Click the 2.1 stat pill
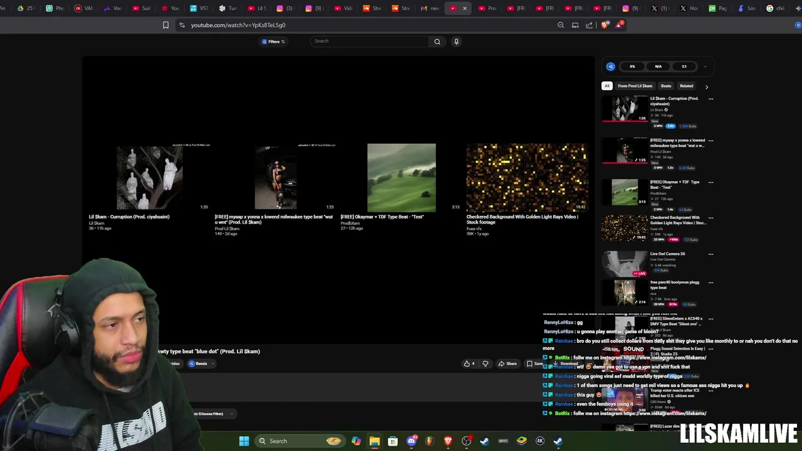The height and width of the screenshot is (451, 802). (684, 66)
